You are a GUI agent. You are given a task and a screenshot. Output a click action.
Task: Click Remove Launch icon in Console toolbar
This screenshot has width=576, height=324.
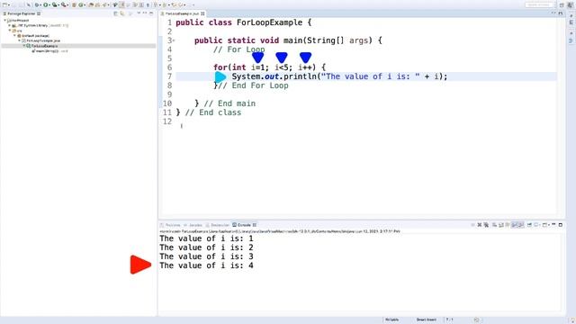pyautogui.click(x=480, y=225)
